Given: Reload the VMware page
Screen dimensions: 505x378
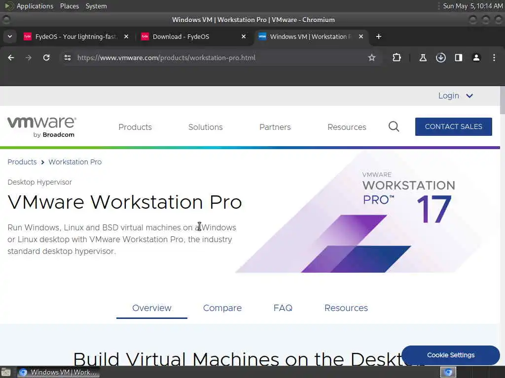Looking at the screenshot, I should (46, 58).
